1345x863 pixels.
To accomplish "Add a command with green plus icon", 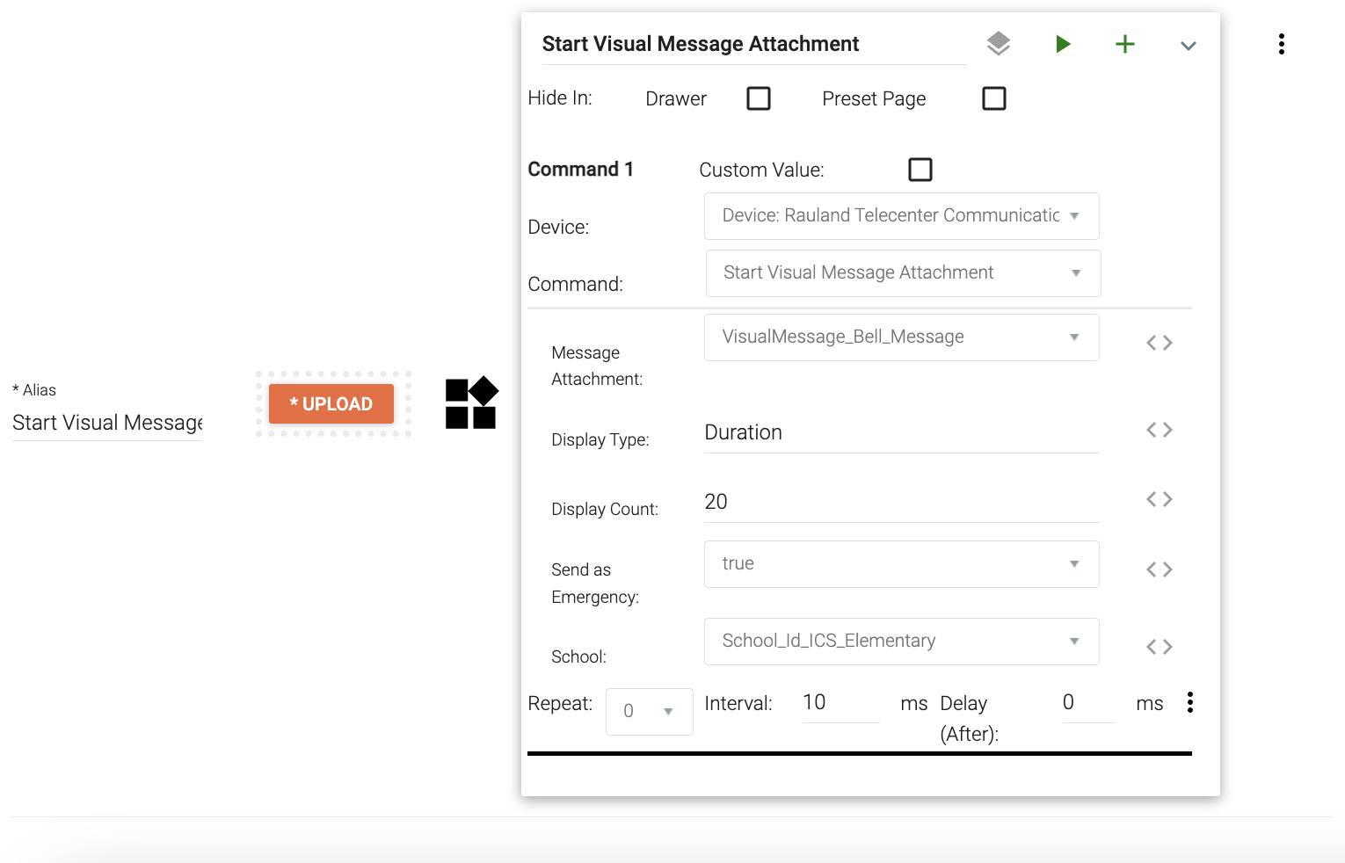I will pyautogui.click(x=1125, y=44).
